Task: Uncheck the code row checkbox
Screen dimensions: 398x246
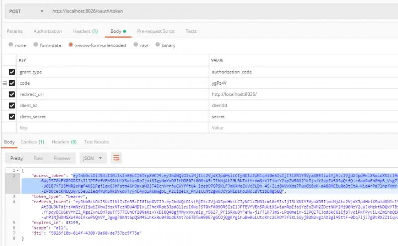Action: point(12,83)
